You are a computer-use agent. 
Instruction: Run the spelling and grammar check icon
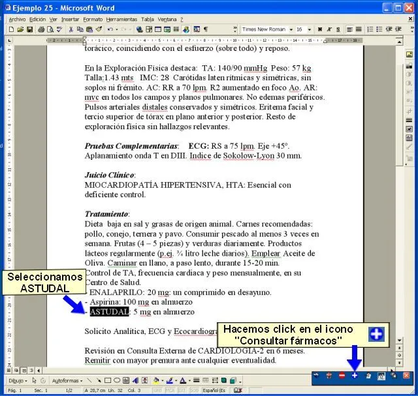coord(59,29)
